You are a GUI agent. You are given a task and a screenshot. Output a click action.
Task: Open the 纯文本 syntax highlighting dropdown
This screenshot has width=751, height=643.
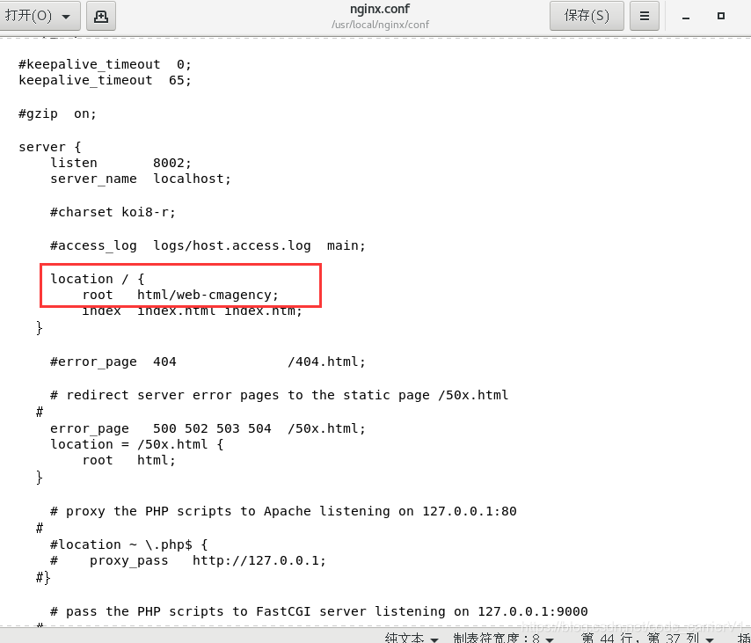click(412, 637)
